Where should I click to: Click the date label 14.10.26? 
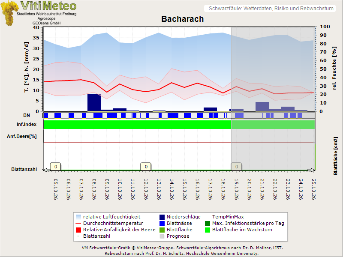[x=171, y=189]
